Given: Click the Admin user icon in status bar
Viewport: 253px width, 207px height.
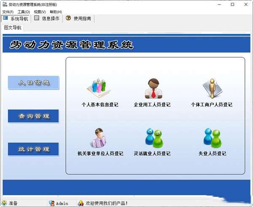Looking at the screenshot, I should pyautogui.click(x=51, y=203).
